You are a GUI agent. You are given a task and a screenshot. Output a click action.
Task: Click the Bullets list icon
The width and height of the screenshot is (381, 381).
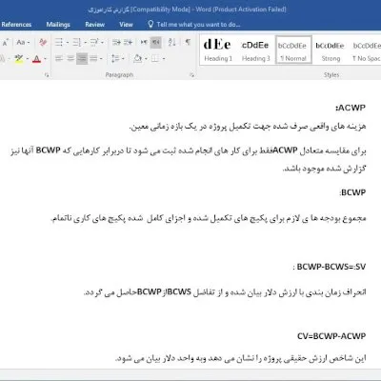[x=59, y=42]
